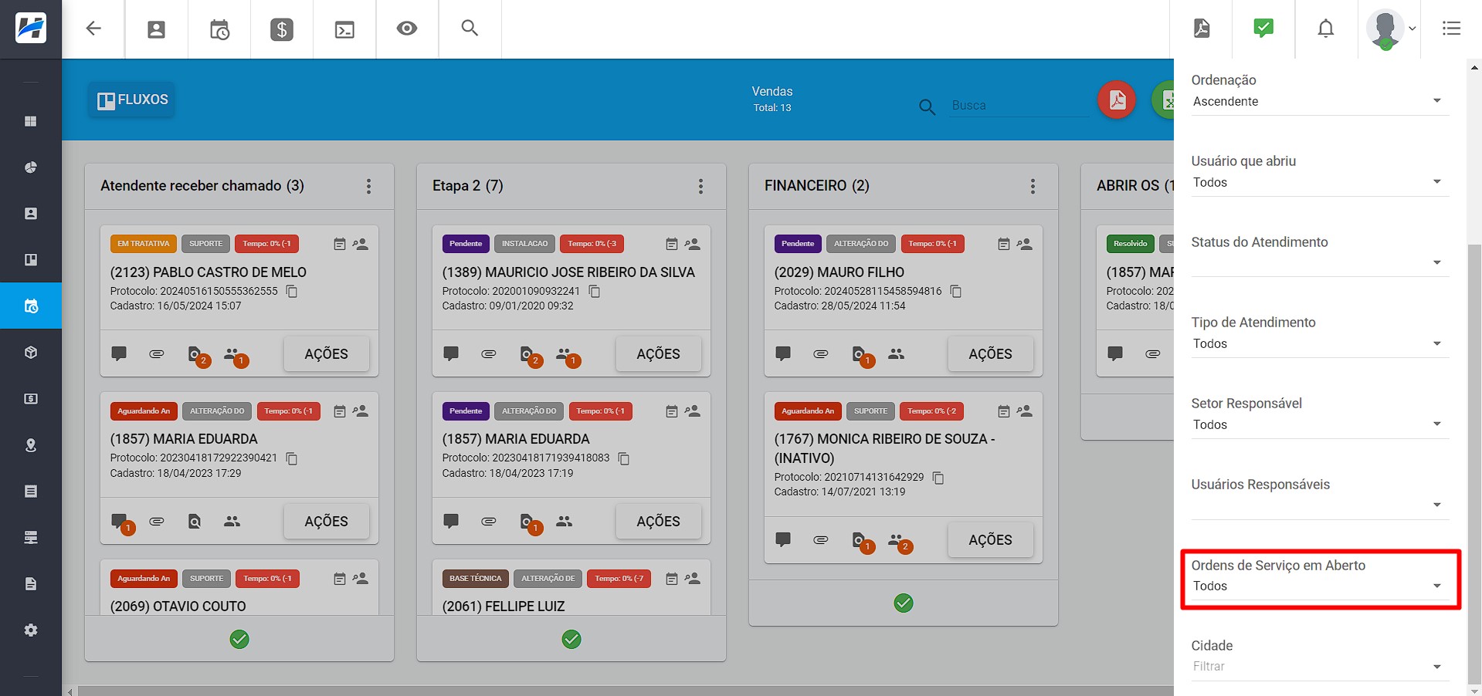This screenshot has width=1482, height=696.
Task: Open comment bubble on PABLO CASTRO card
Action: tap(119, 354)
